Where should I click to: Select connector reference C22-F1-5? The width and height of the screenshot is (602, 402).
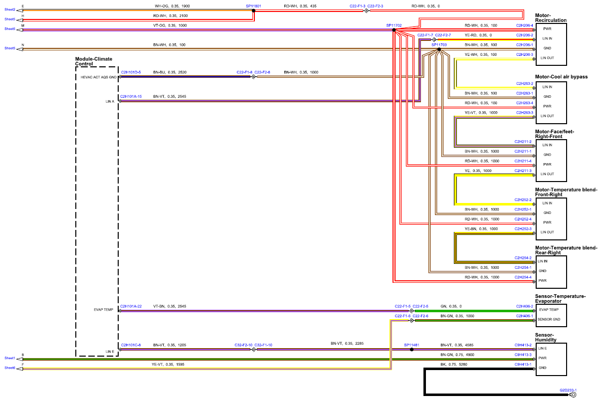(402, 306)
